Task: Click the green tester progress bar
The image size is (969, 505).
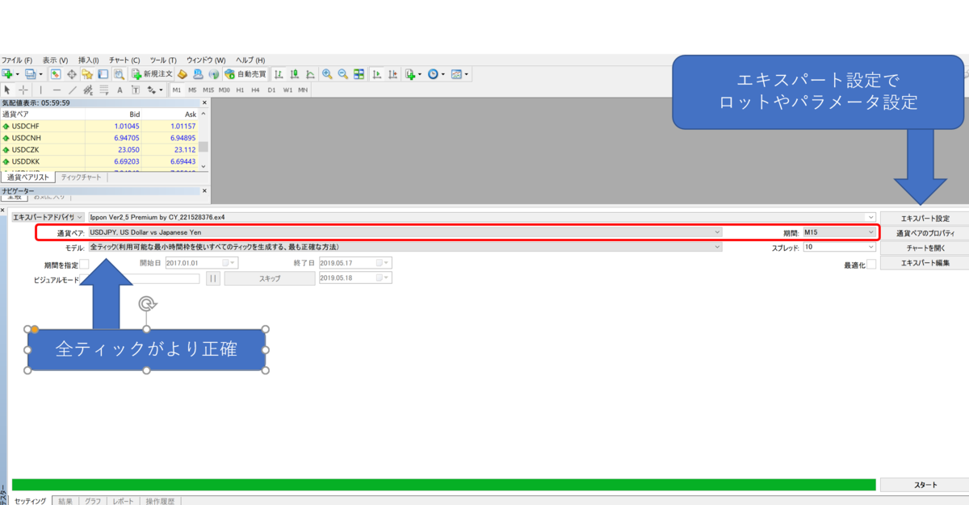Action: pos(444,485)
